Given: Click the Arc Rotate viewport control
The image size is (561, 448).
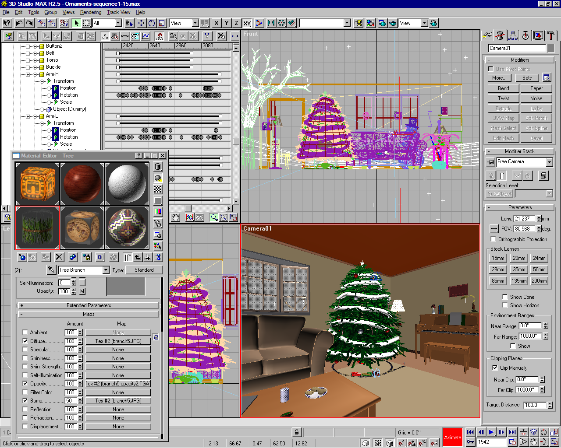Looking at the screenshot, I should point(544,442).
